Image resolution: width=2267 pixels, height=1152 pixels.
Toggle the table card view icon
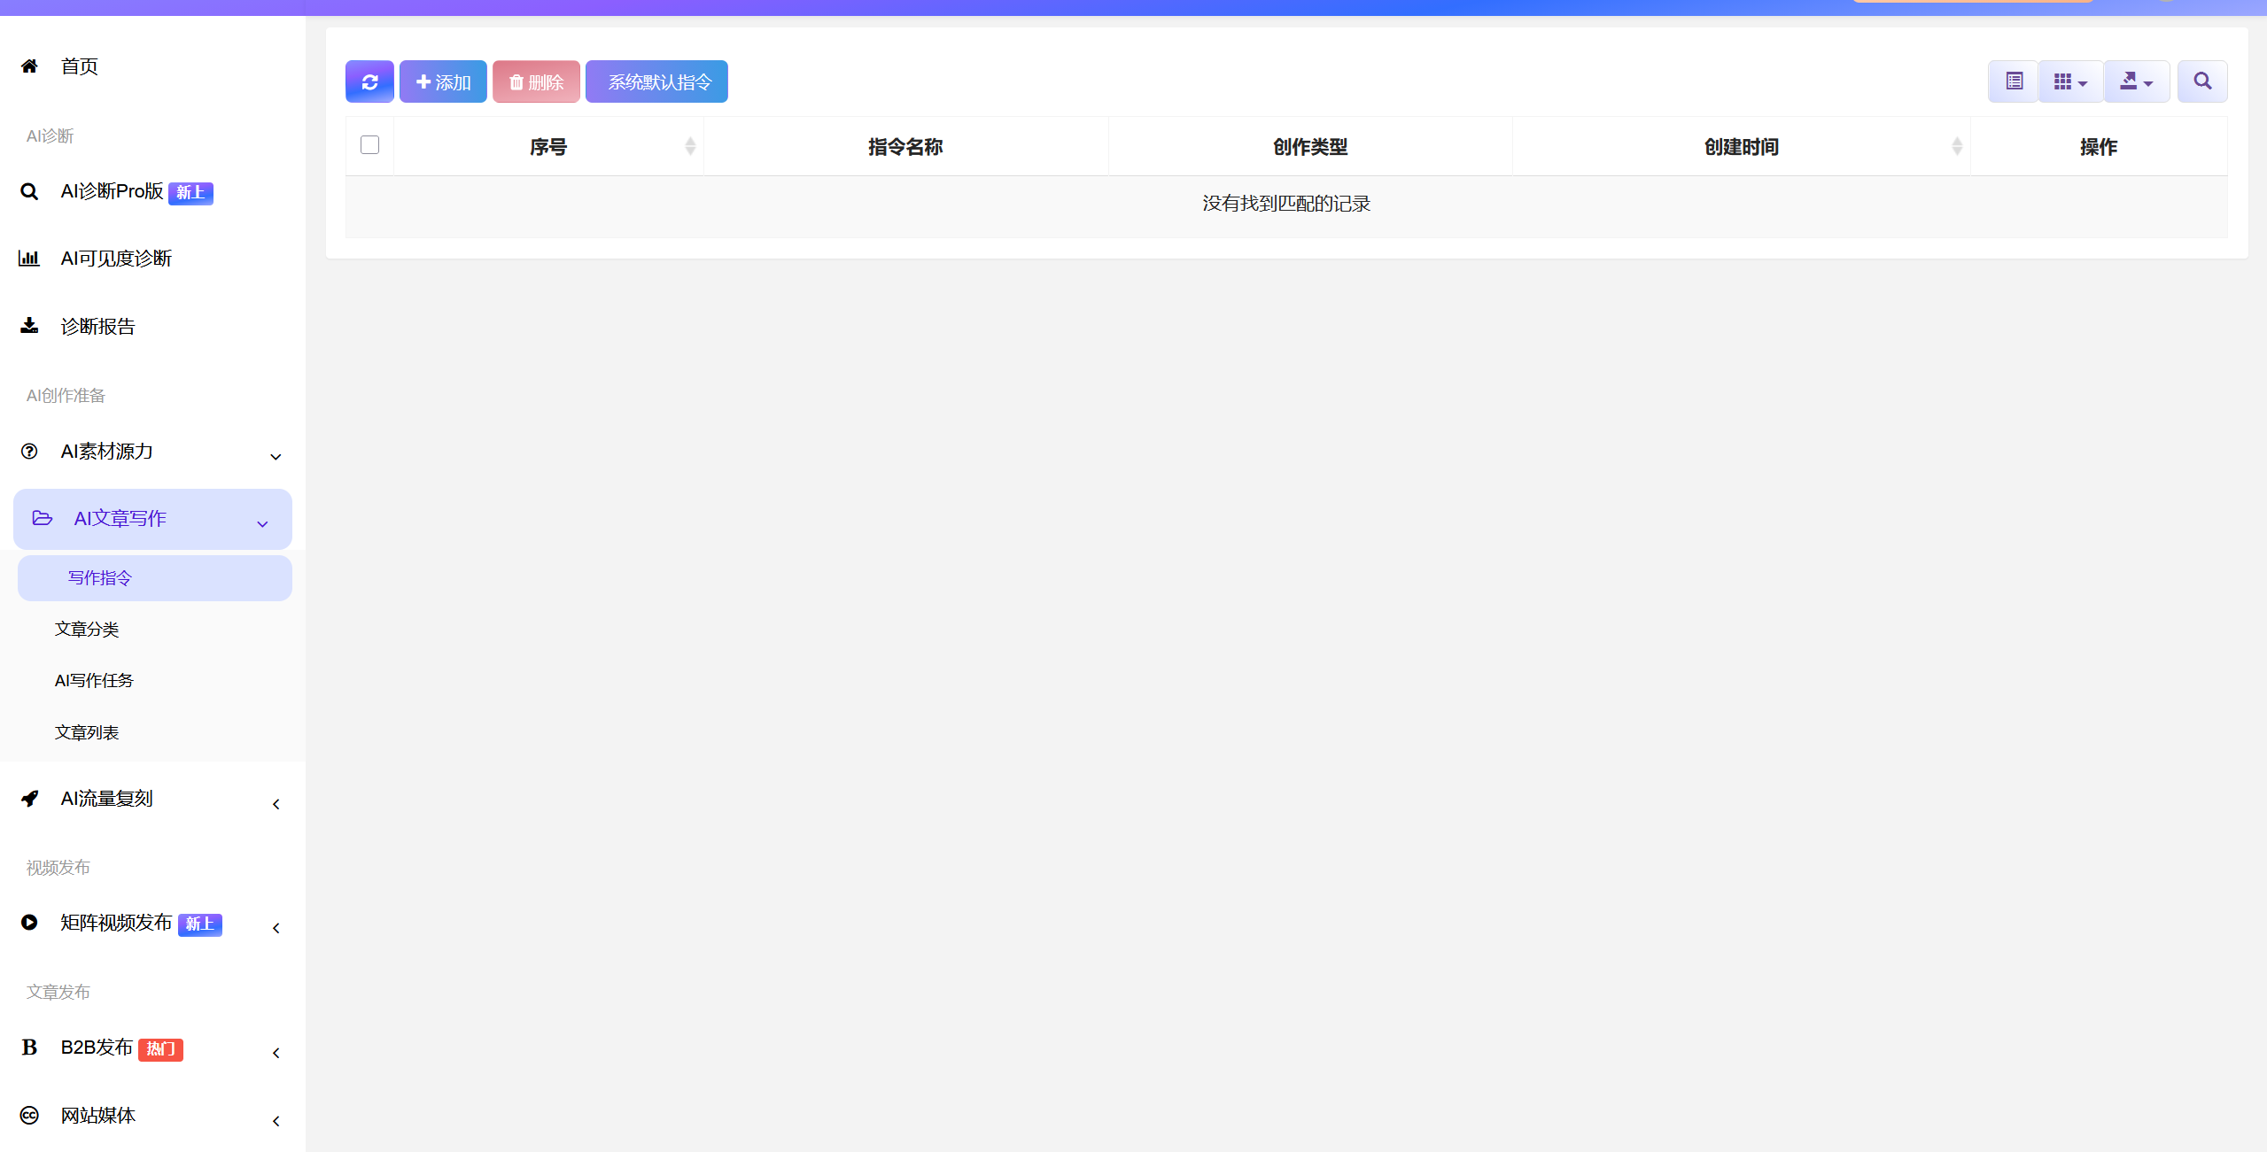tap(2013, 81)
